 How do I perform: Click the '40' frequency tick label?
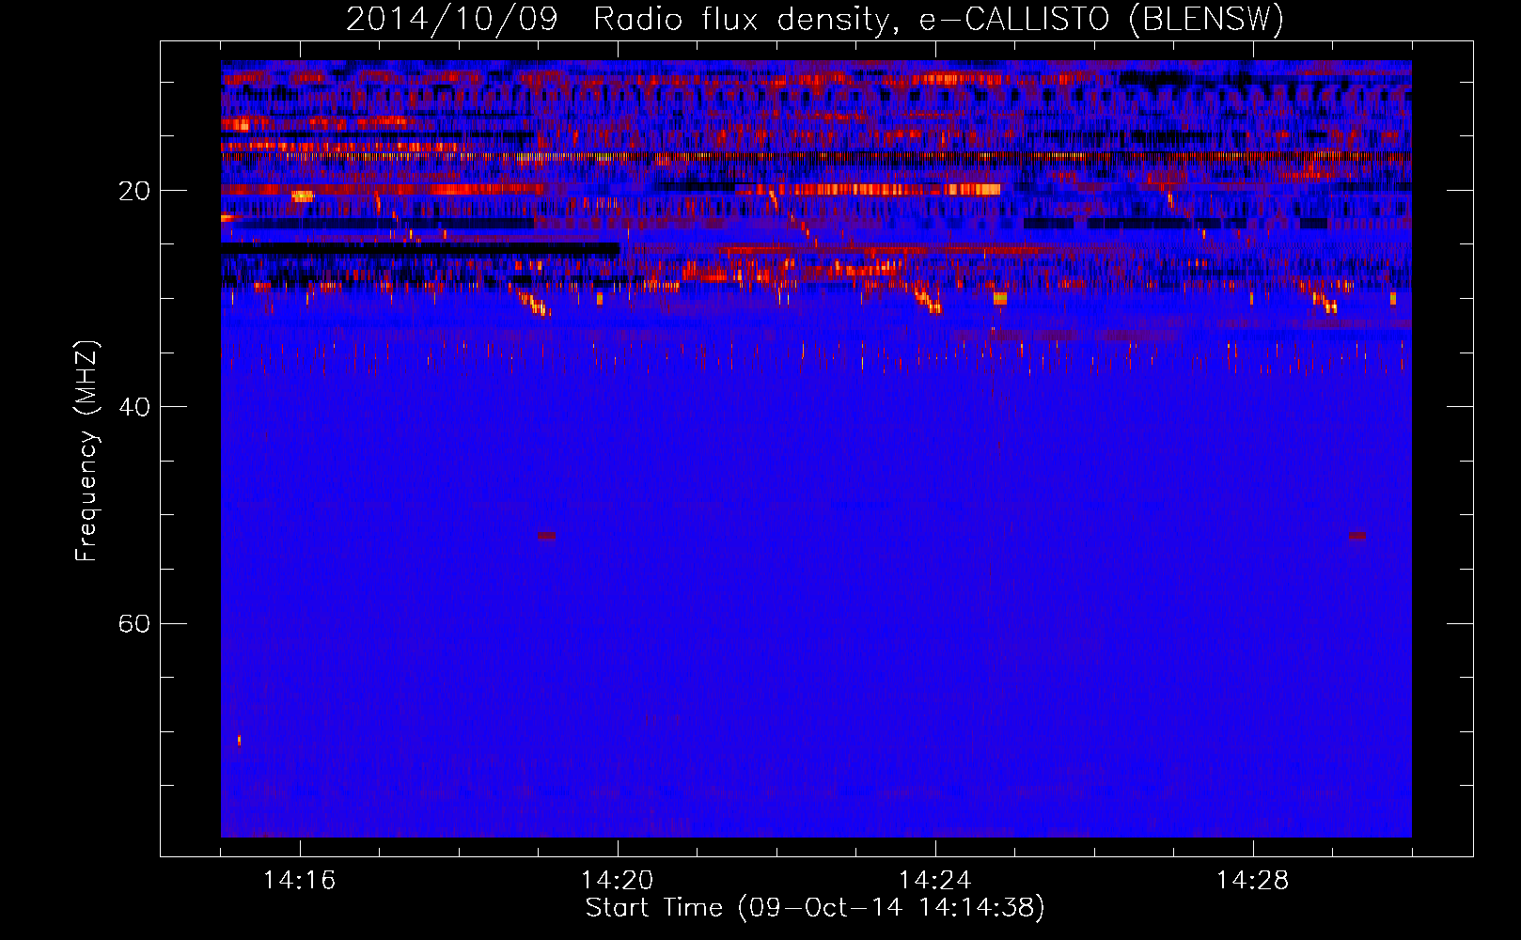pos(133,407)
